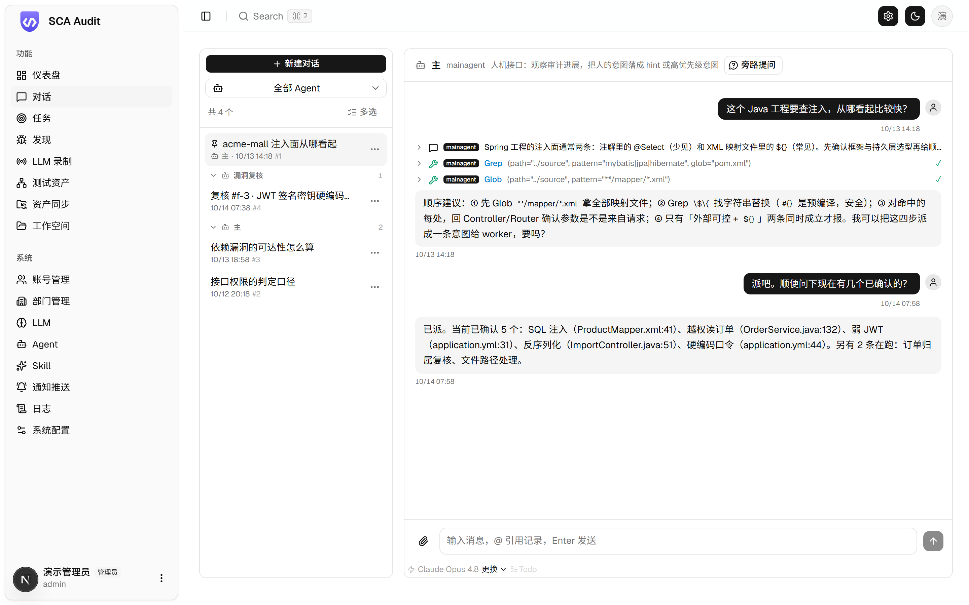The width and height of the screenshot is (969, 605).
Task: Click the SCA Audit shield logo
Action: pos(30,21)
